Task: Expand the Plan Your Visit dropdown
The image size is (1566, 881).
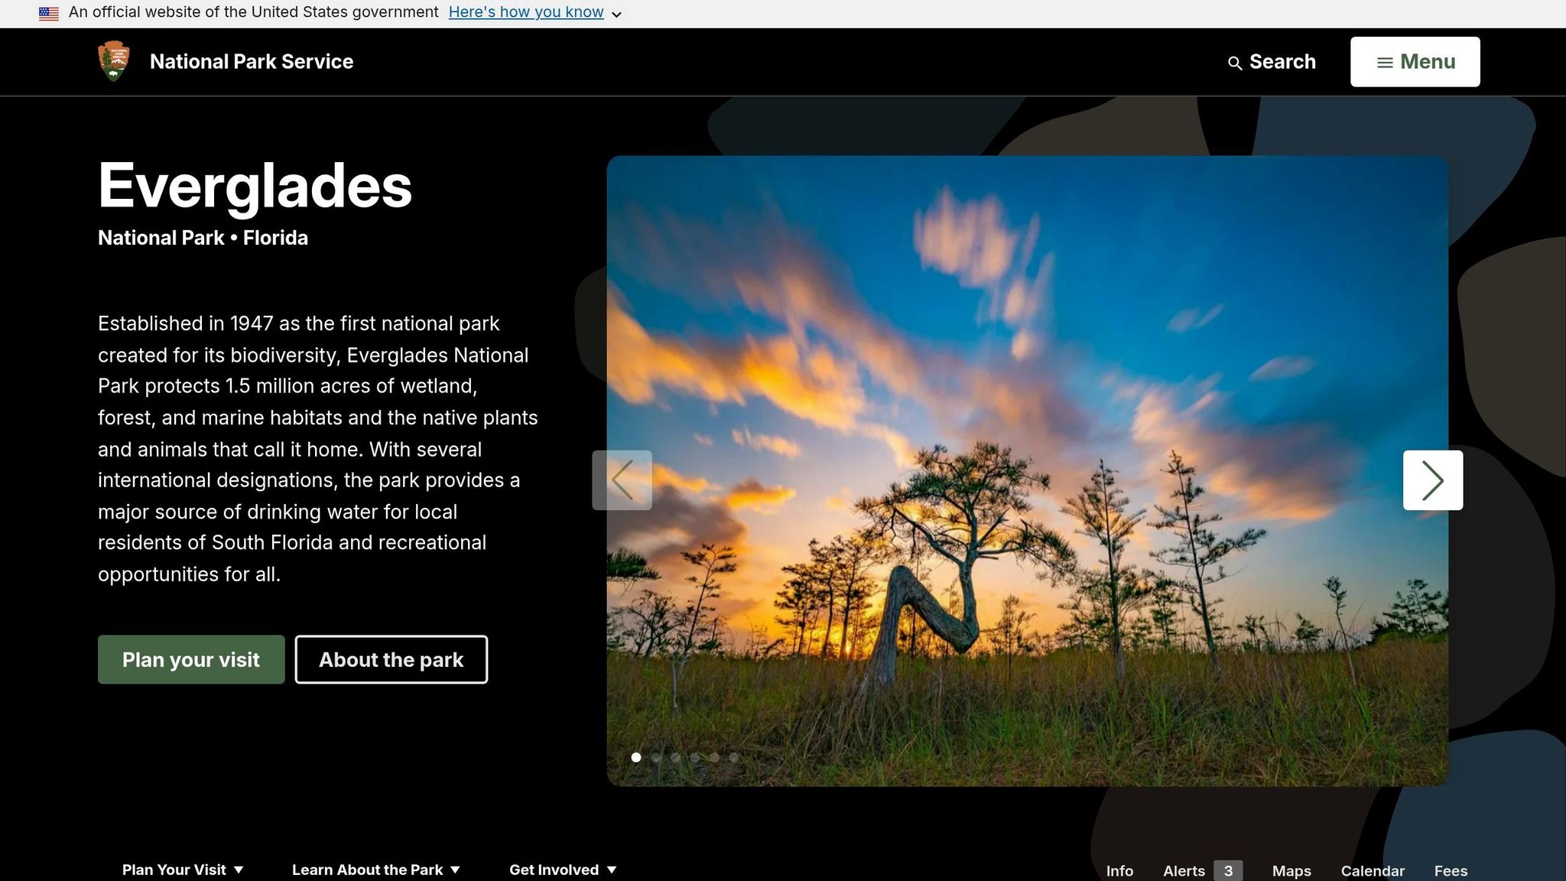Action: pyautogui.click(x=183, y=870)
